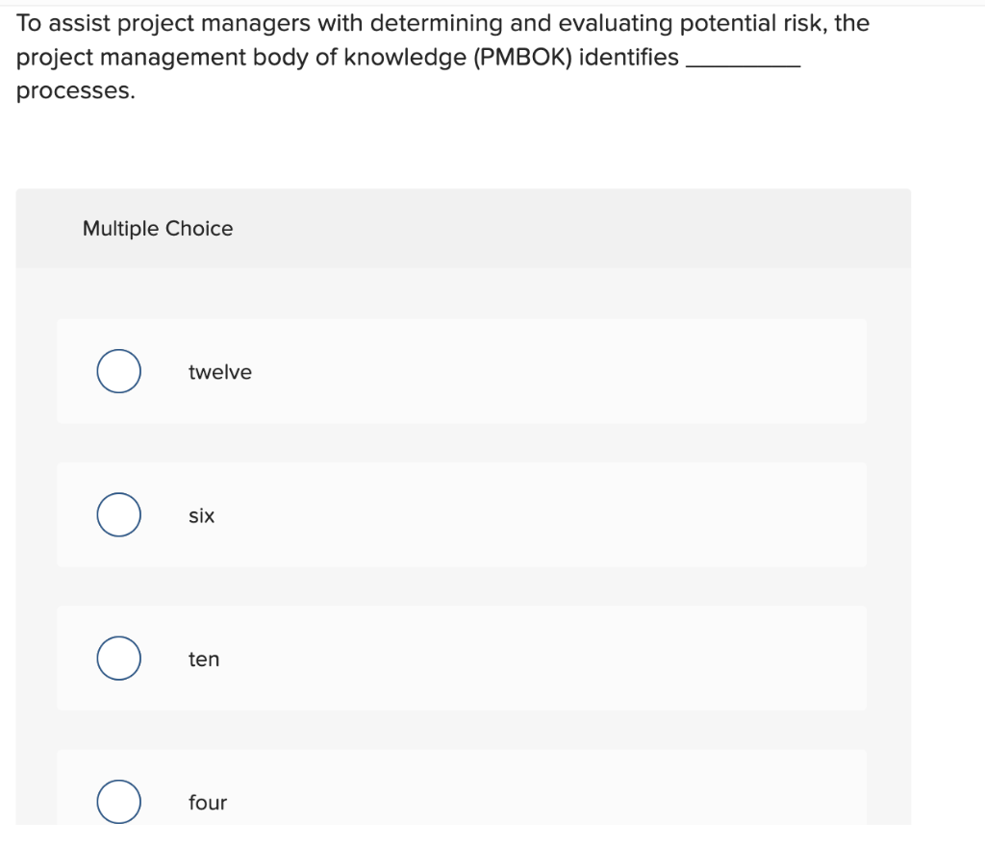The height and width of the screenshot is (847, 985).
Task: Select the radio button for twelve
Action: pyautogui.click(x=118, y=371)
